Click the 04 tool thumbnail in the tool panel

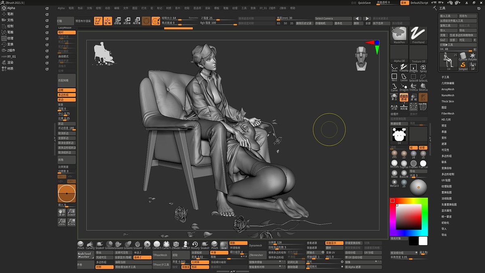coord(449,61)
